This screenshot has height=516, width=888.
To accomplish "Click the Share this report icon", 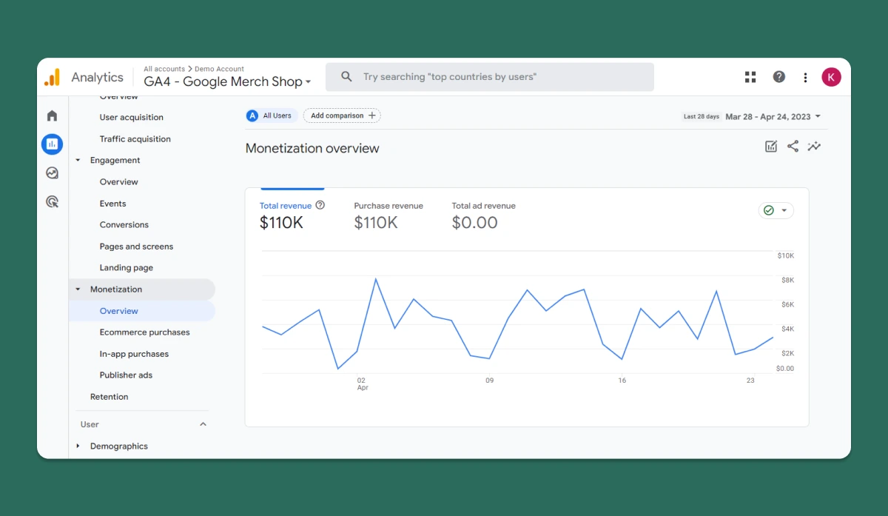I will pos(793,147).
